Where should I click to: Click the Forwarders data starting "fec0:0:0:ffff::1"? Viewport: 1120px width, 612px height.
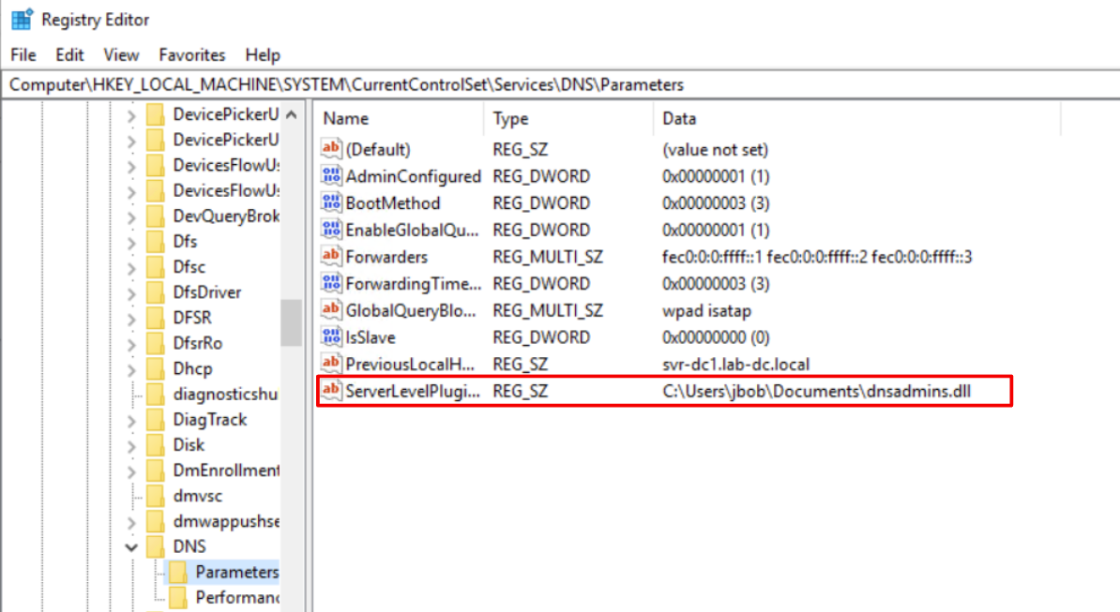point(817,257)
